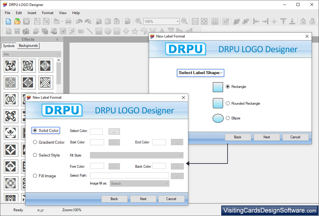
Task: Click the align right arrow icon
Action: coord(265,21)
